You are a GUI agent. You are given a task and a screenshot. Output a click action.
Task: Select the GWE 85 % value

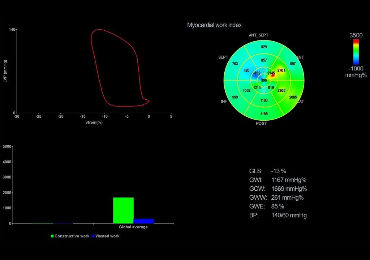(277, 207)
